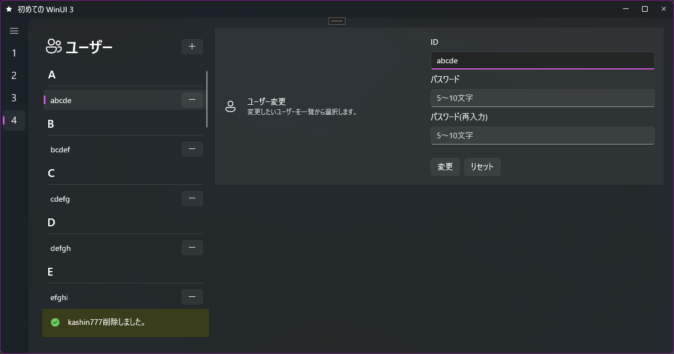The height and width of the screenshot is (354, 674).
Task: Remove user efghi with minus button
Action: coord(192,297)
